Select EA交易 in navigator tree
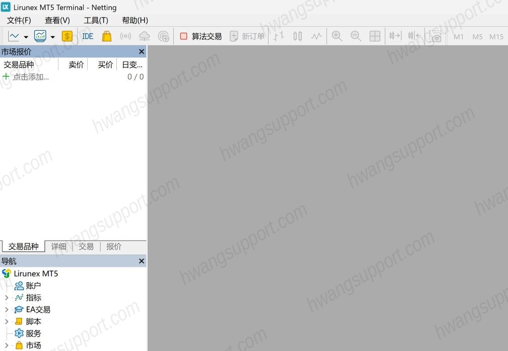Screen dimensions: 508x351 pyautogui.click(x=38, y=309)
